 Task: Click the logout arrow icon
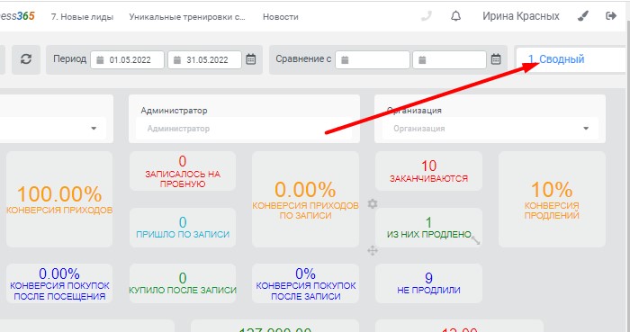tap(611, 16)
